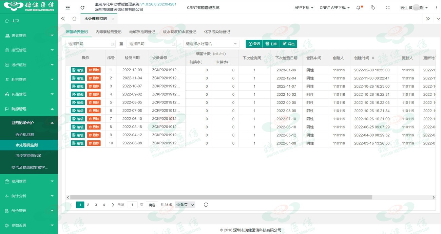Open the 主页 home sidebar item
Image resolution: width=441 pixels, height=234 pixels.
click(x=29, y=21)
